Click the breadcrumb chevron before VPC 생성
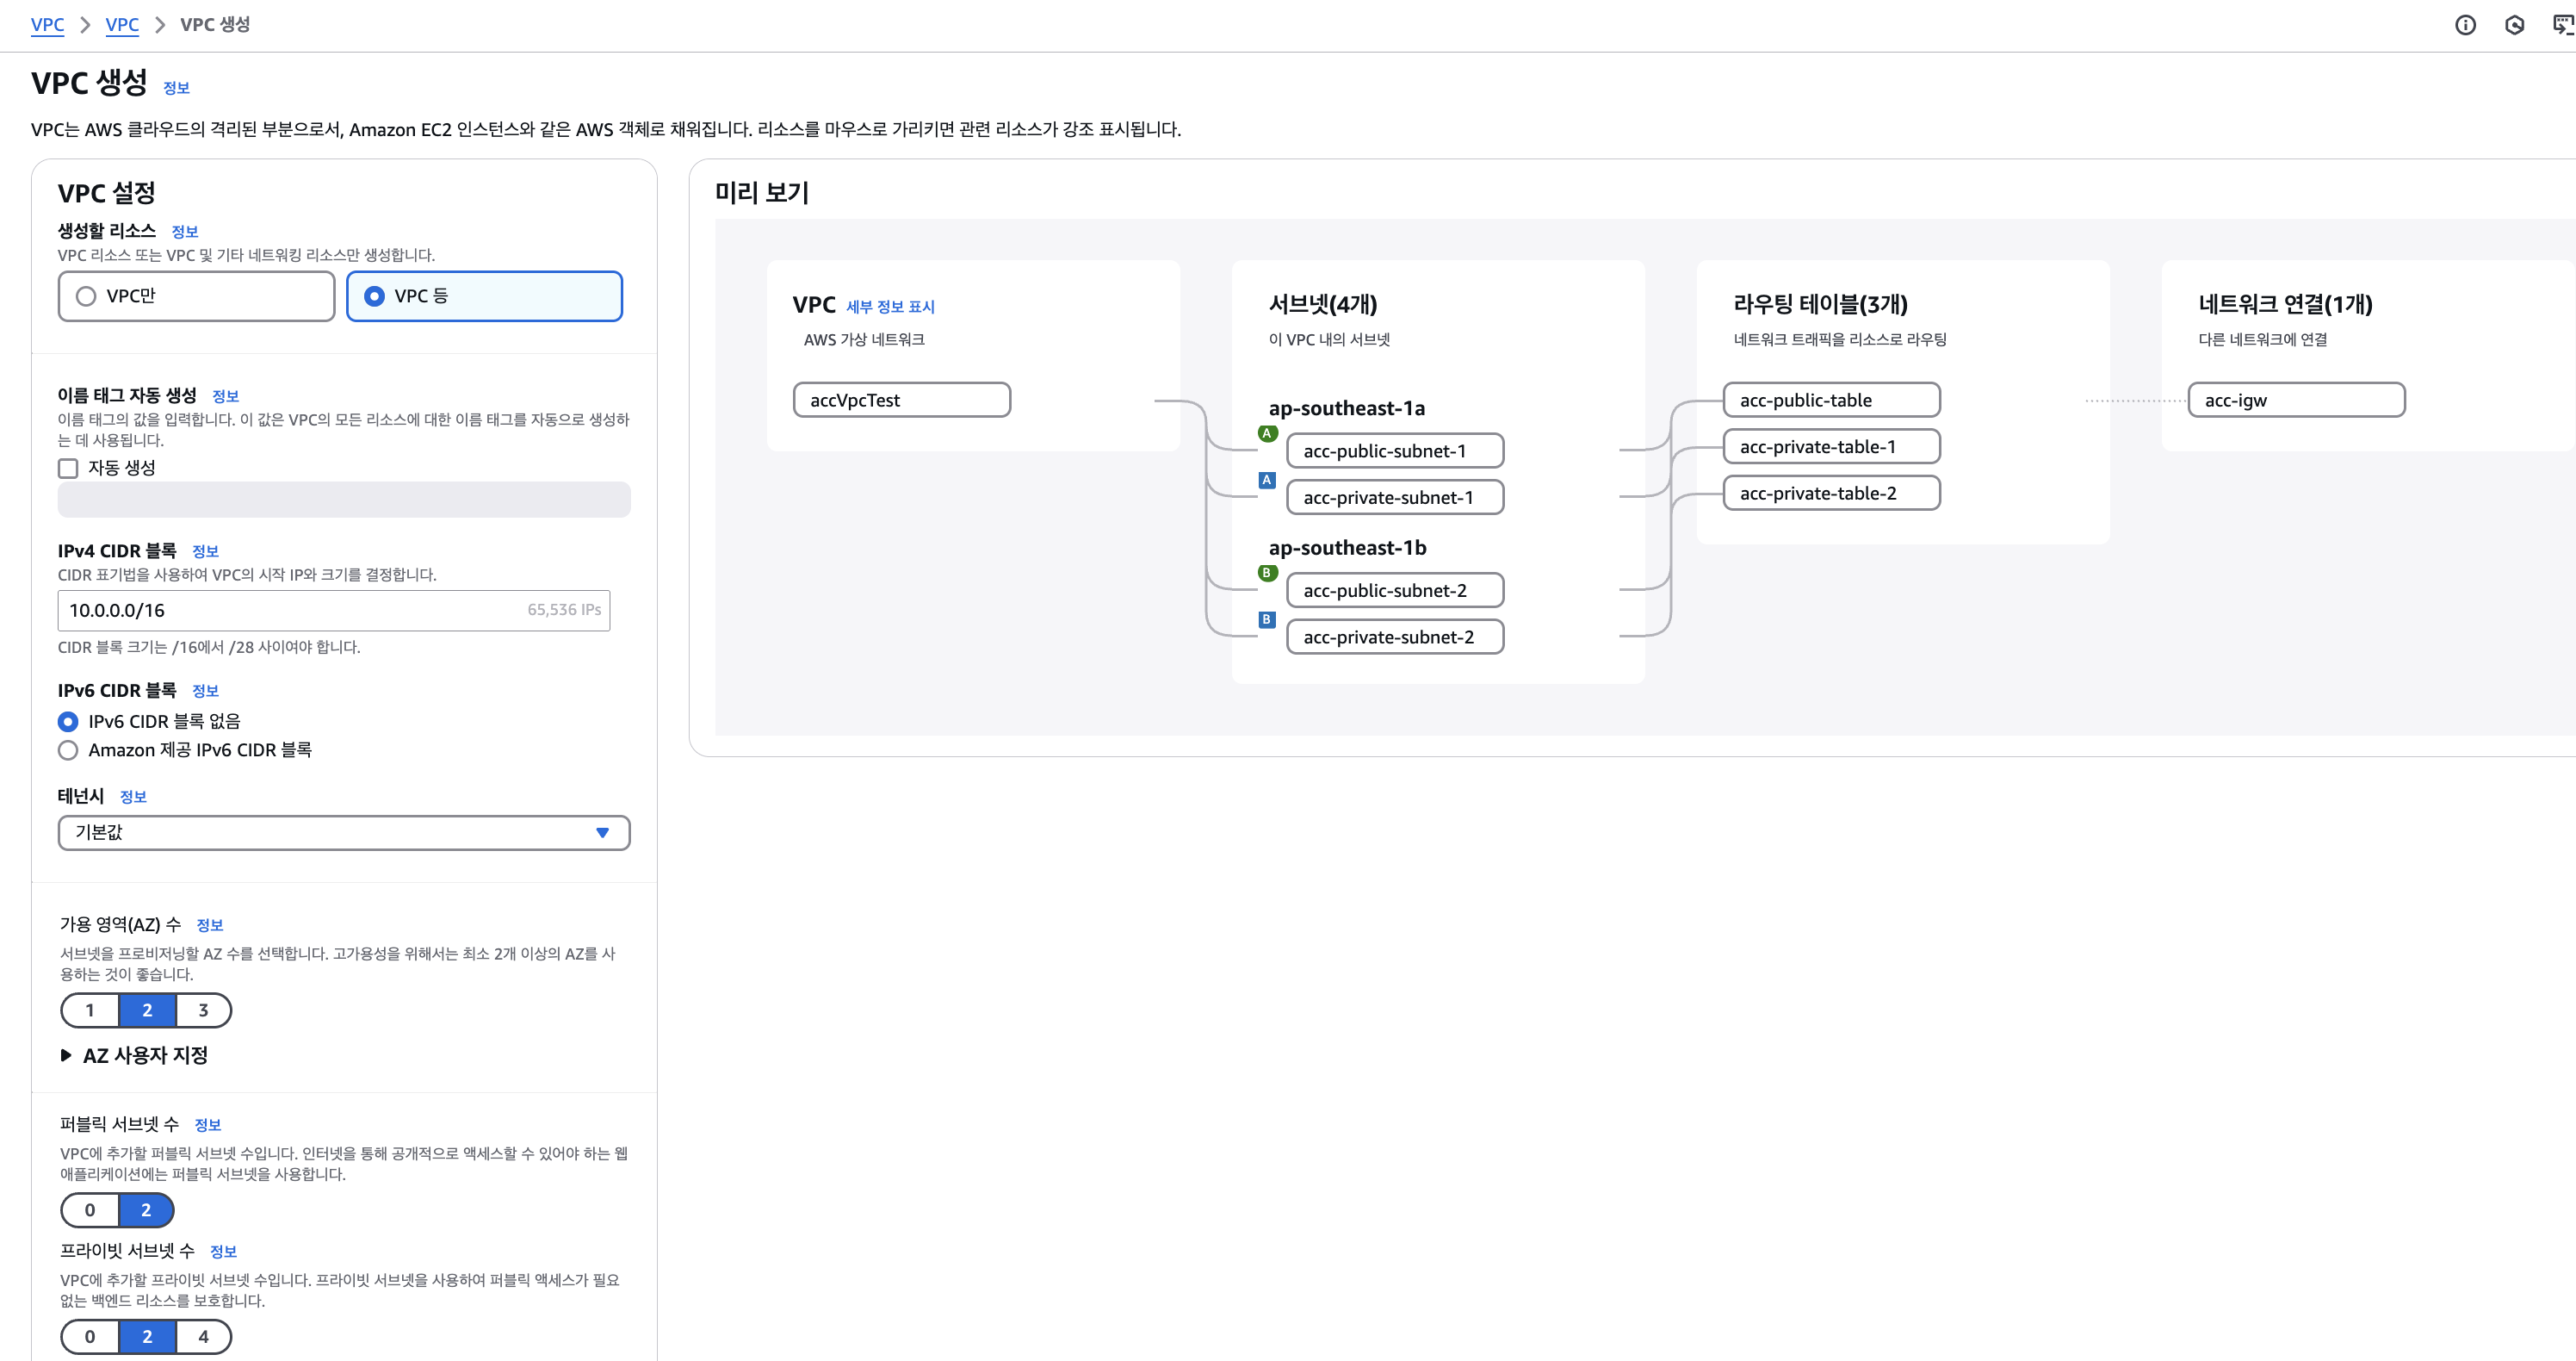 [160, 25]
